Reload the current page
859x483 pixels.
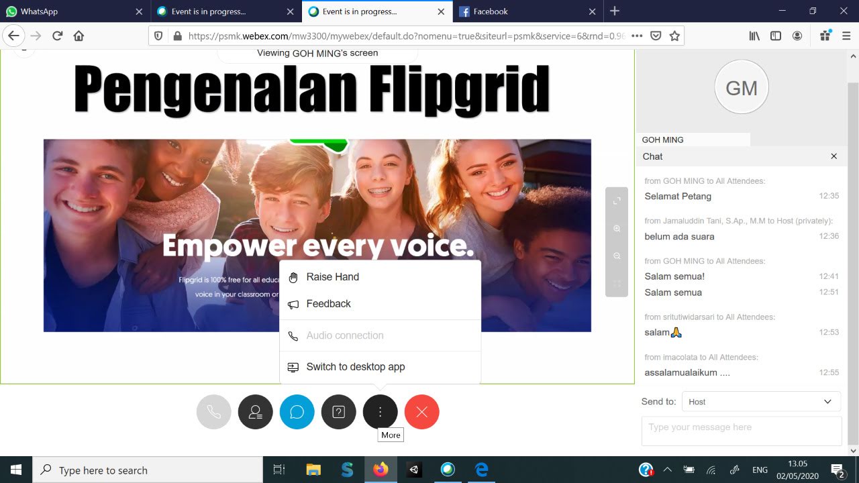point(57,36)
